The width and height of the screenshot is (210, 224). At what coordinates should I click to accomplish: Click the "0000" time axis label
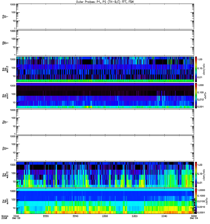tap(194, 216)
